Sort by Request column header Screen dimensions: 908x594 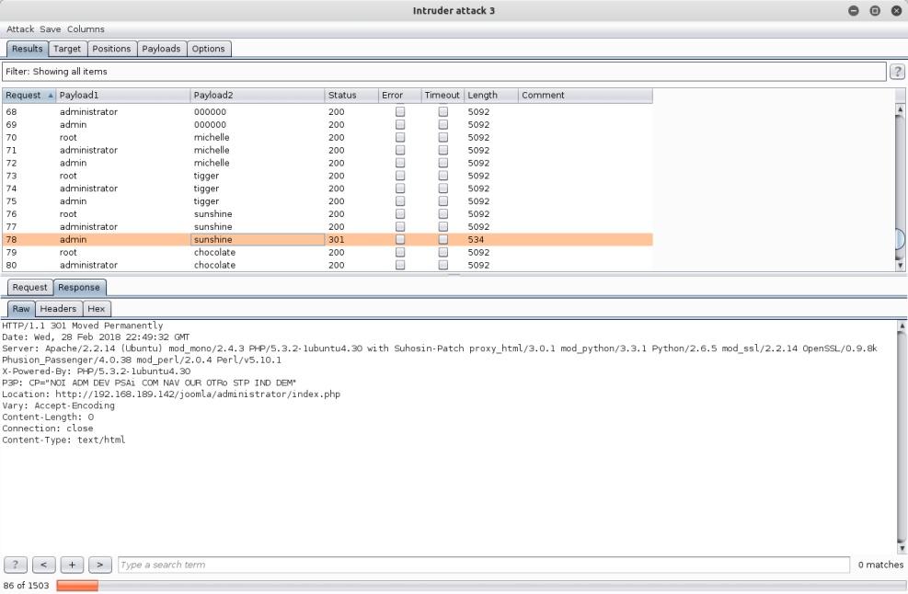pyautogui.click(x=28, y=96)
